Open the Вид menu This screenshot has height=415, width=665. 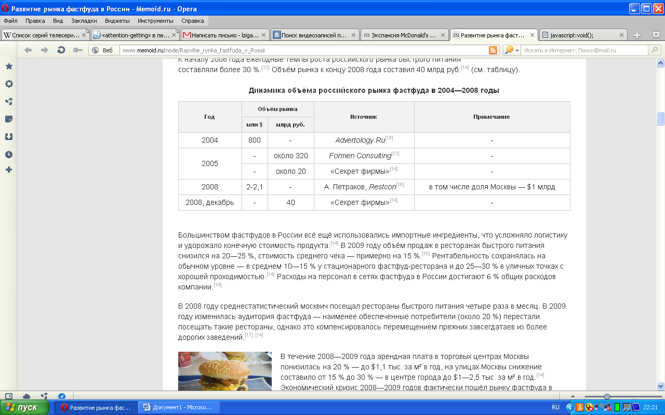[58, 21]
